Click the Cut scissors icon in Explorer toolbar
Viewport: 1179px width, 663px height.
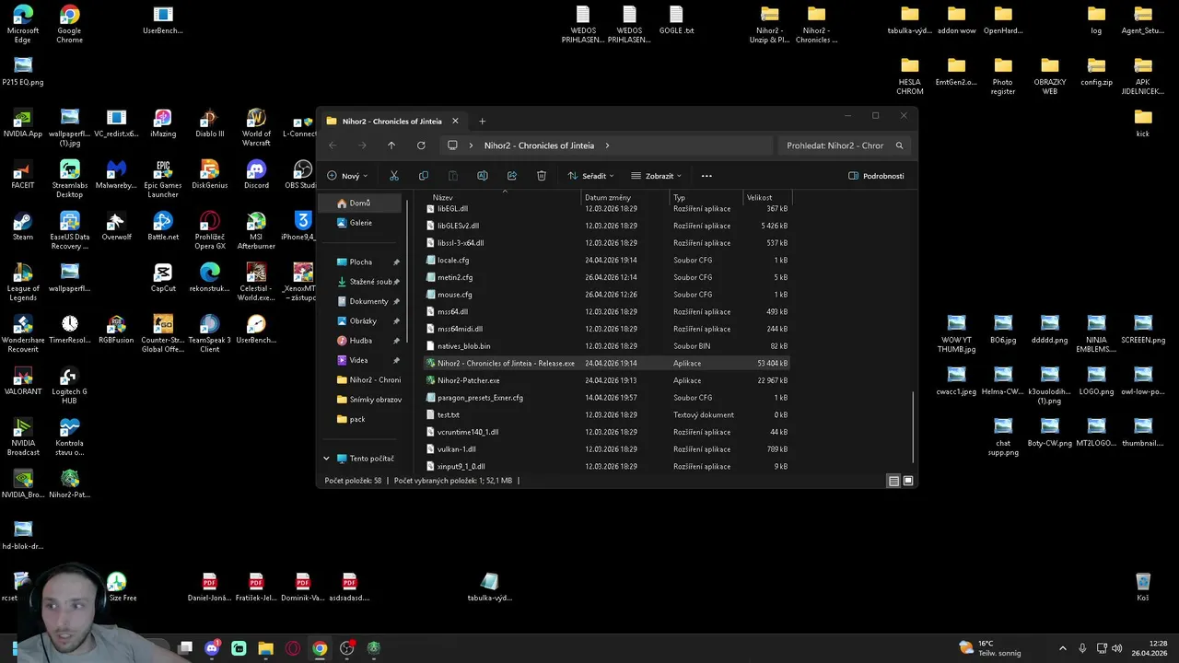point(394,176)
